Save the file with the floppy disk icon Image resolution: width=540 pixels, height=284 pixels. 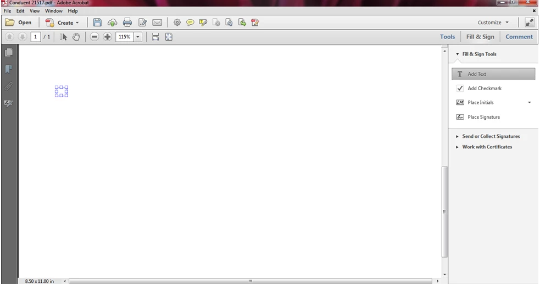click(97, 23)
